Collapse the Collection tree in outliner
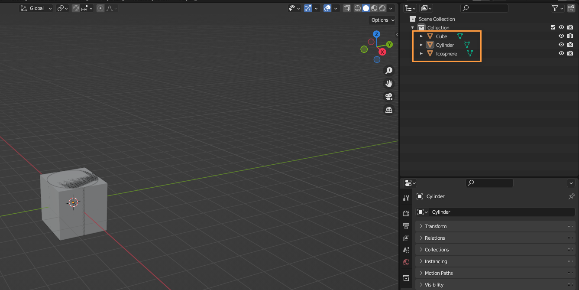579x290 pixels. pos(413,28)
